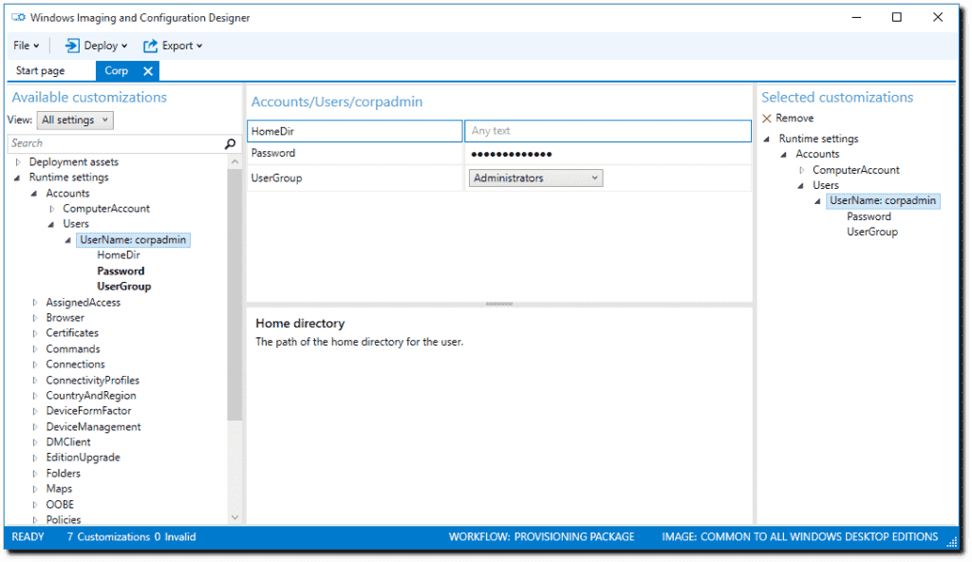The height and width of the screenshot is (562, 972).
Task: Click 'WORKFLOW: PROVISIONING PACKAGE' status text
Action: click(x=542, y=537)
